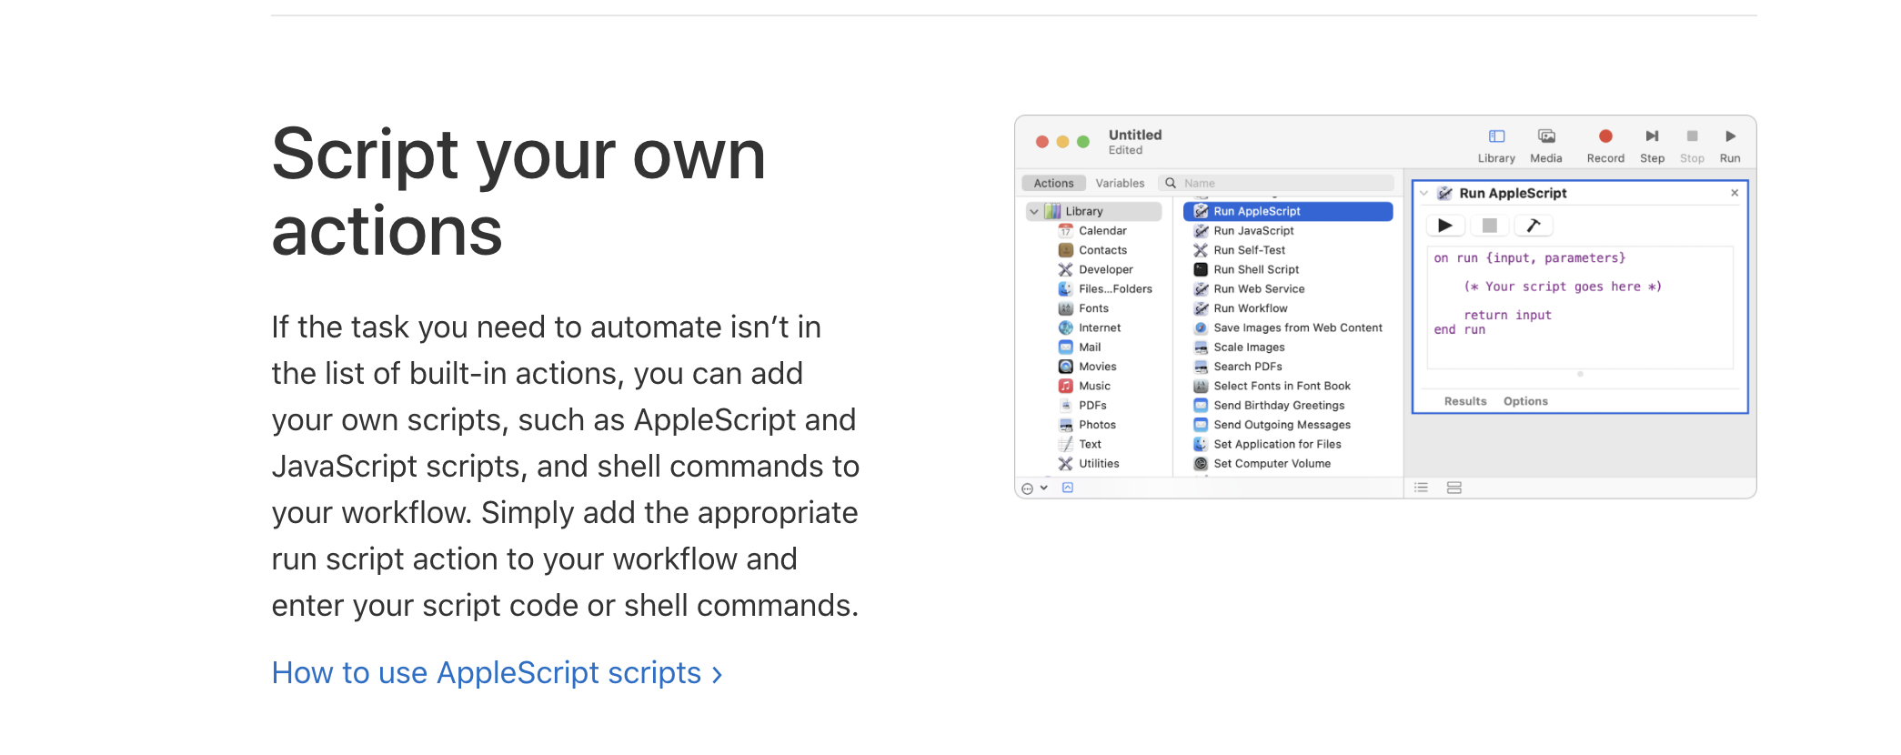The width and height of the screenshot is (1901, 755).
Task: Click the hammer compile script icon
Action: 1534,226
